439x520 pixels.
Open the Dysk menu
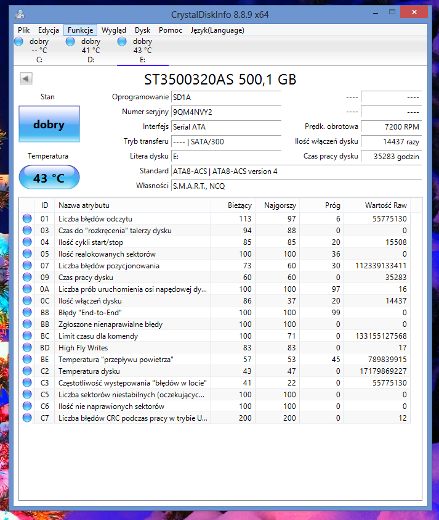(143, 30)
